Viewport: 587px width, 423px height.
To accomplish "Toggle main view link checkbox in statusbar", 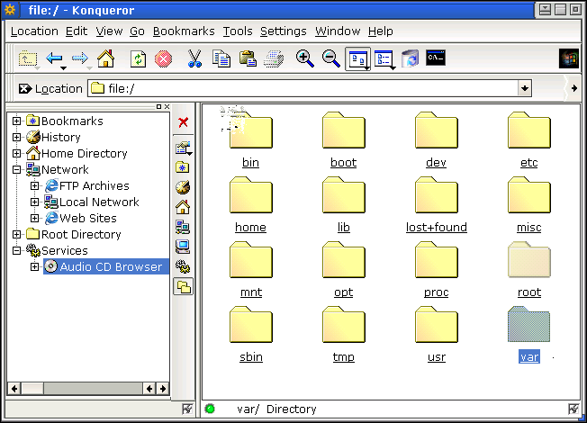I will pyautogui.click(x=573, y=409).
